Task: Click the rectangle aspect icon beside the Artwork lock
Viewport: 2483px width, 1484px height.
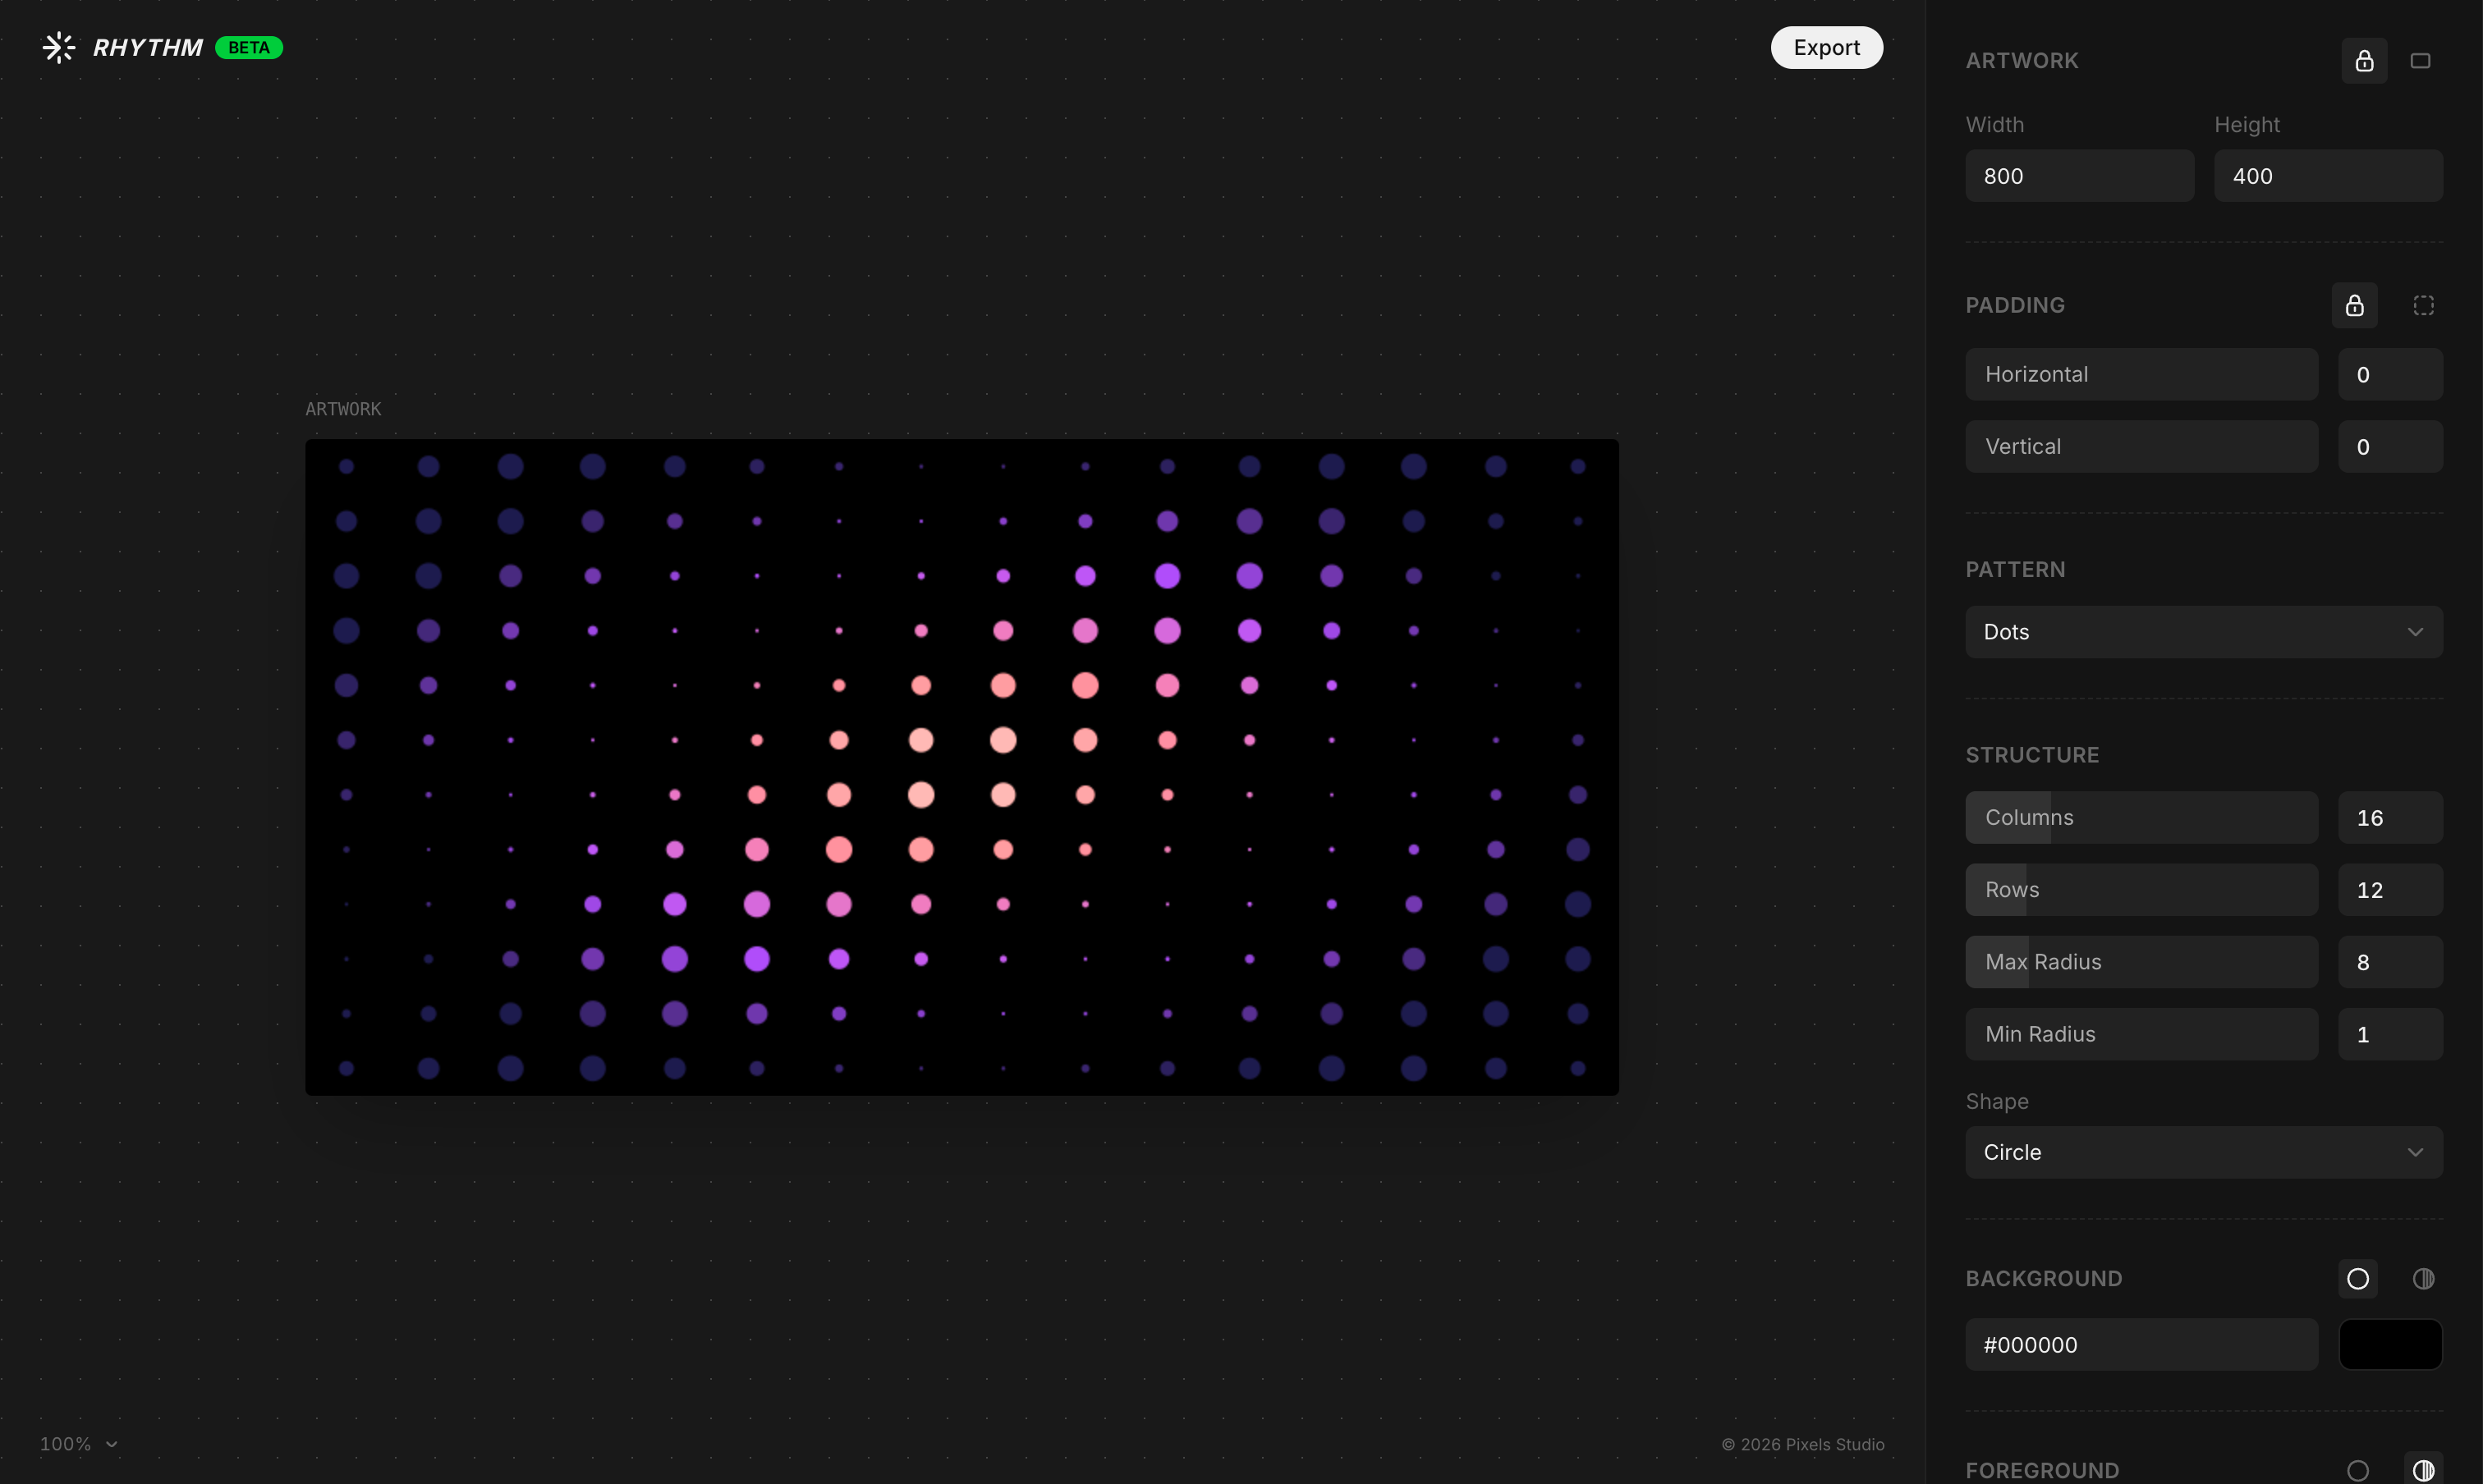Action: (x=2420, y=60)
